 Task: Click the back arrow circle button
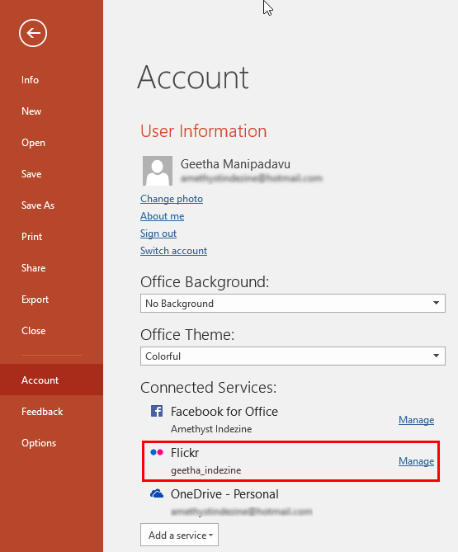pos(33,33)
